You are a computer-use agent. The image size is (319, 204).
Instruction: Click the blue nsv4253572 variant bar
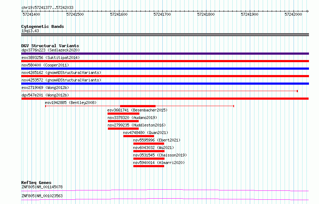click(x=165, y=84)
